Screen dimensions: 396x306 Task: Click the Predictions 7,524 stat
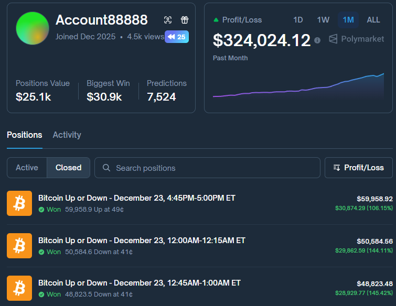[167, 90]
